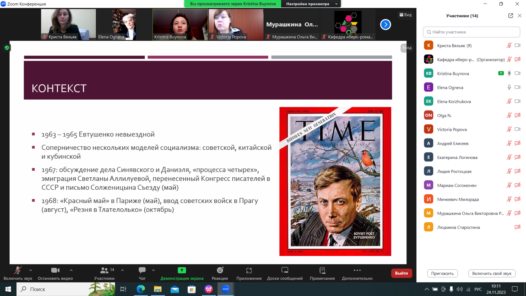Viewport: 526px width, 296px height.
Task: Open Доски сообщений whiteboards
Action: coord(285,274)
